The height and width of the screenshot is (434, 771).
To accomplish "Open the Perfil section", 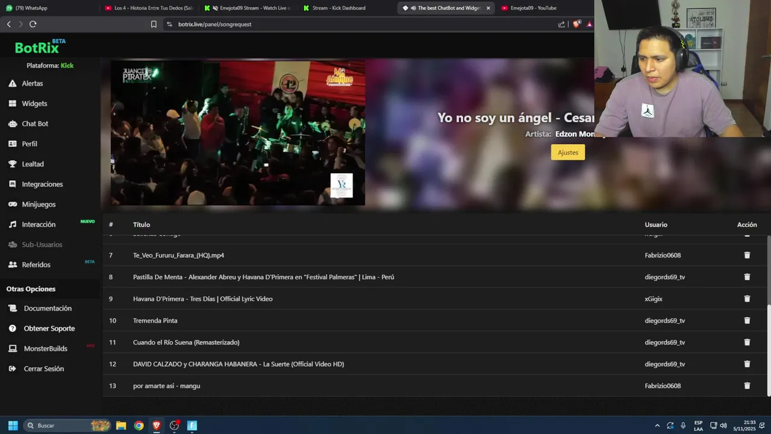I will 29,144.
